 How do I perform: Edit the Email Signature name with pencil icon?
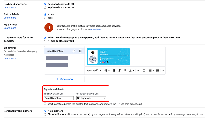pyautogui.click(x=74, y=51)
